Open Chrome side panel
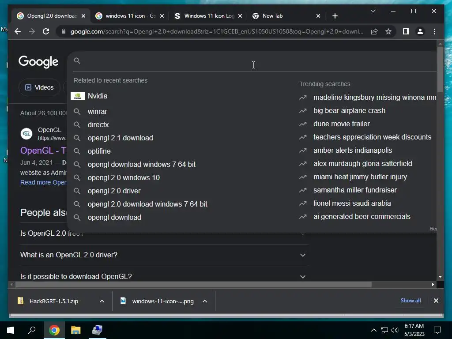The width and height of the screenshot is (452, 339). click(406, 31)
